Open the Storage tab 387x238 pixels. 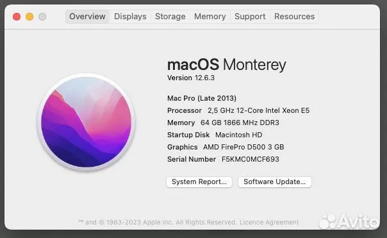[x=170, y=17]
